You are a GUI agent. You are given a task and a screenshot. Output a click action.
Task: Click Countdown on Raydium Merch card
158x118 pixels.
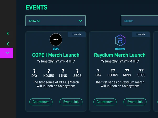[x=105, y=102]
